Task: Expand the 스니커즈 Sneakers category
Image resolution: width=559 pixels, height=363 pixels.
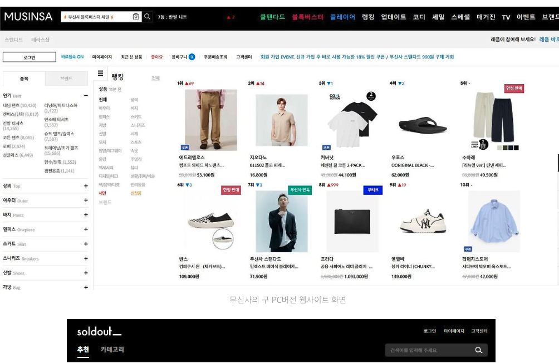Action: tap(86, 258)
